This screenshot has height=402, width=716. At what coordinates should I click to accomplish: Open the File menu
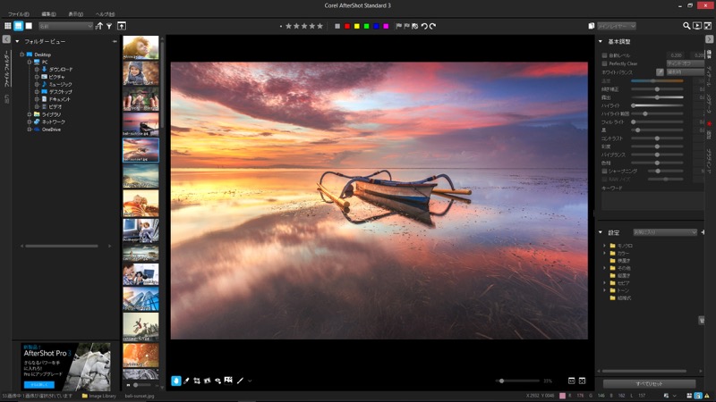point(19,14)
